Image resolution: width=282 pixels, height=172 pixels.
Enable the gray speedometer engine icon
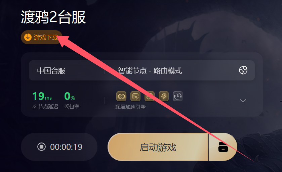178,96
